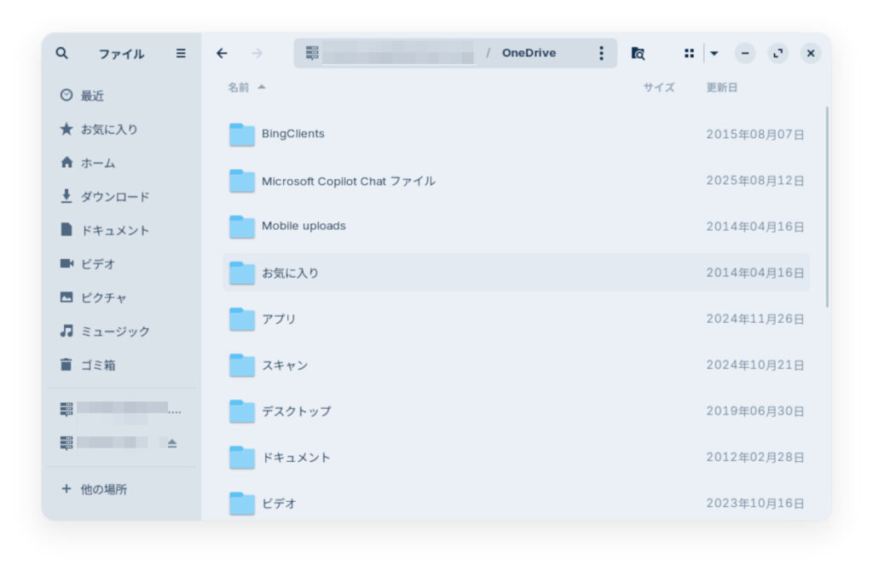This screenshot has height=571, width=873.
Task: Toggle grid view icon
Action: click(x=689, y=53)
